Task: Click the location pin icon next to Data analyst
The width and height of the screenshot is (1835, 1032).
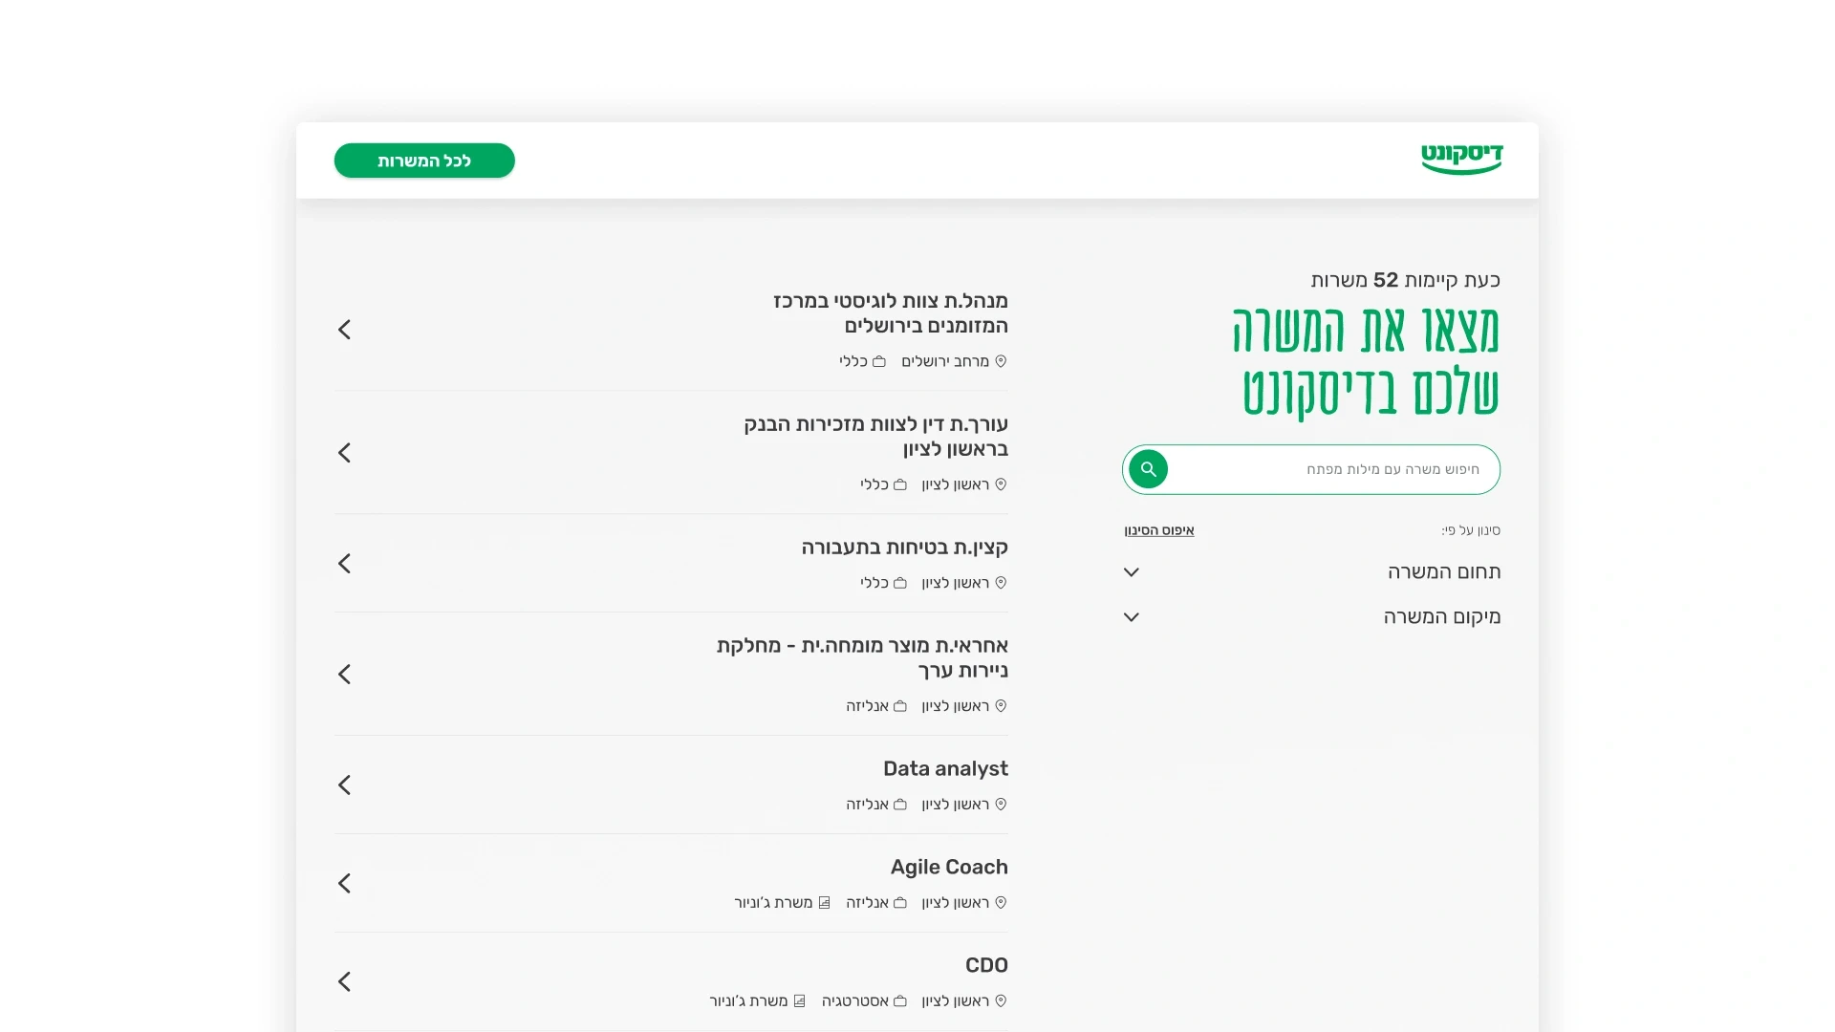Action: click(1002, 805)
